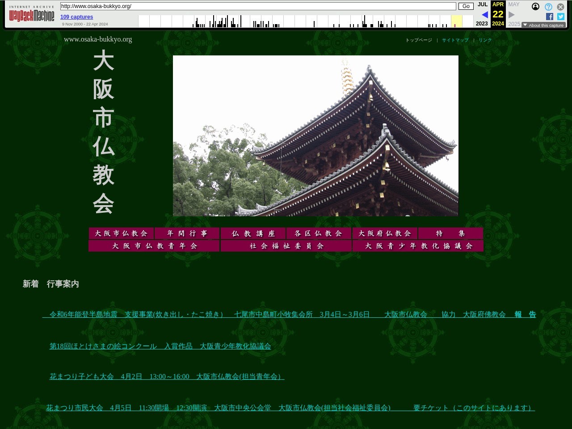
Task: Click highlighted 2024 section in capture timeline
Action: [456, 21]
